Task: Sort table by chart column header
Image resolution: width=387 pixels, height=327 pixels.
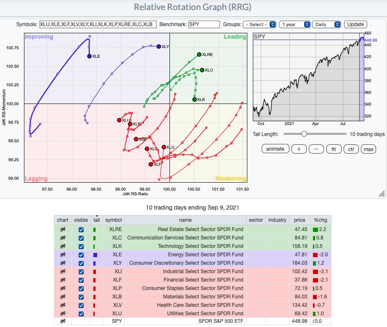Action: (63, 220)
